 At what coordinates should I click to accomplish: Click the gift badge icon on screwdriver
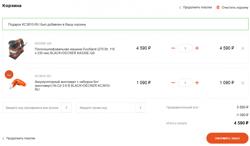pyautogui.click(x=9, y=75)
